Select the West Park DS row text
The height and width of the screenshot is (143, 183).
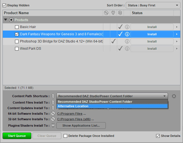pyautogui.click(x=31, y=49)
